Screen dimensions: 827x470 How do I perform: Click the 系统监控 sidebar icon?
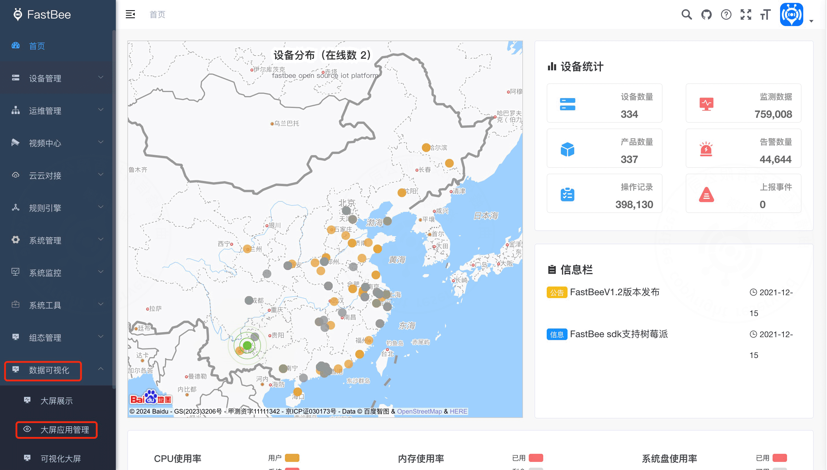tap(16, 272)
